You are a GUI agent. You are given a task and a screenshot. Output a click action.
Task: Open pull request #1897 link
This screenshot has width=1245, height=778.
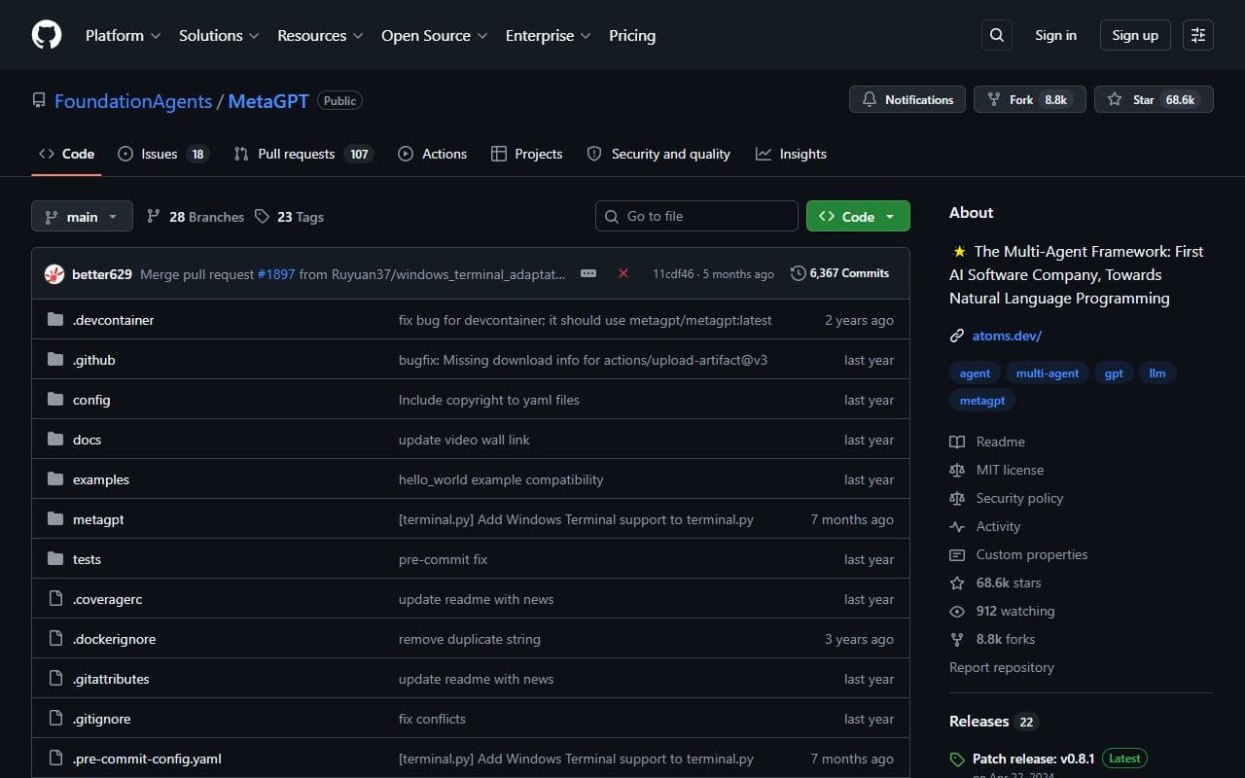tap(276, 274)
